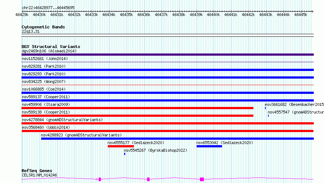This screenshot has width=324, height=183.
Task: Click the nsv459906 (Itsara2009) red bar
Action: click(137, 108)
